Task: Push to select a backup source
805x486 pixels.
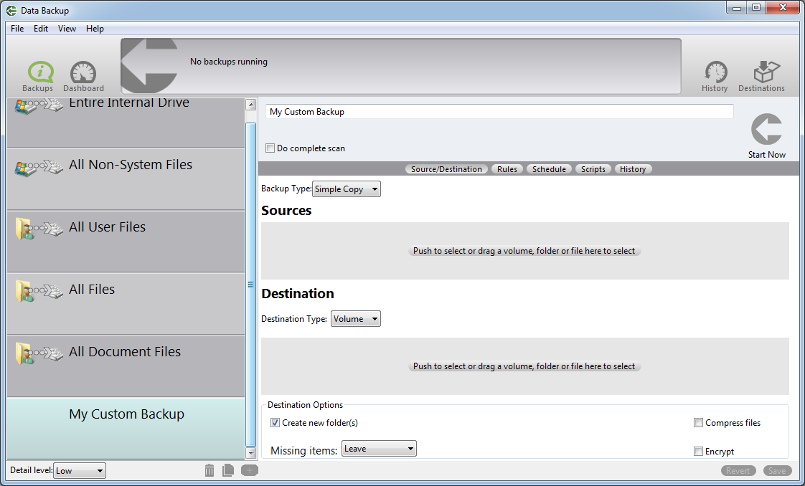Action: coord(524,250)
